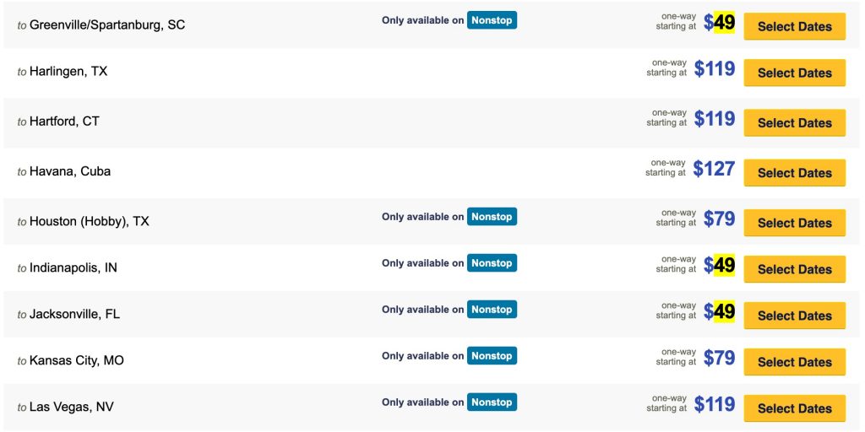Hit Select Dates for Indianapolis, IN
This screenshot has height=432, width=865.
pyautogui.click(x=794, y=269)
